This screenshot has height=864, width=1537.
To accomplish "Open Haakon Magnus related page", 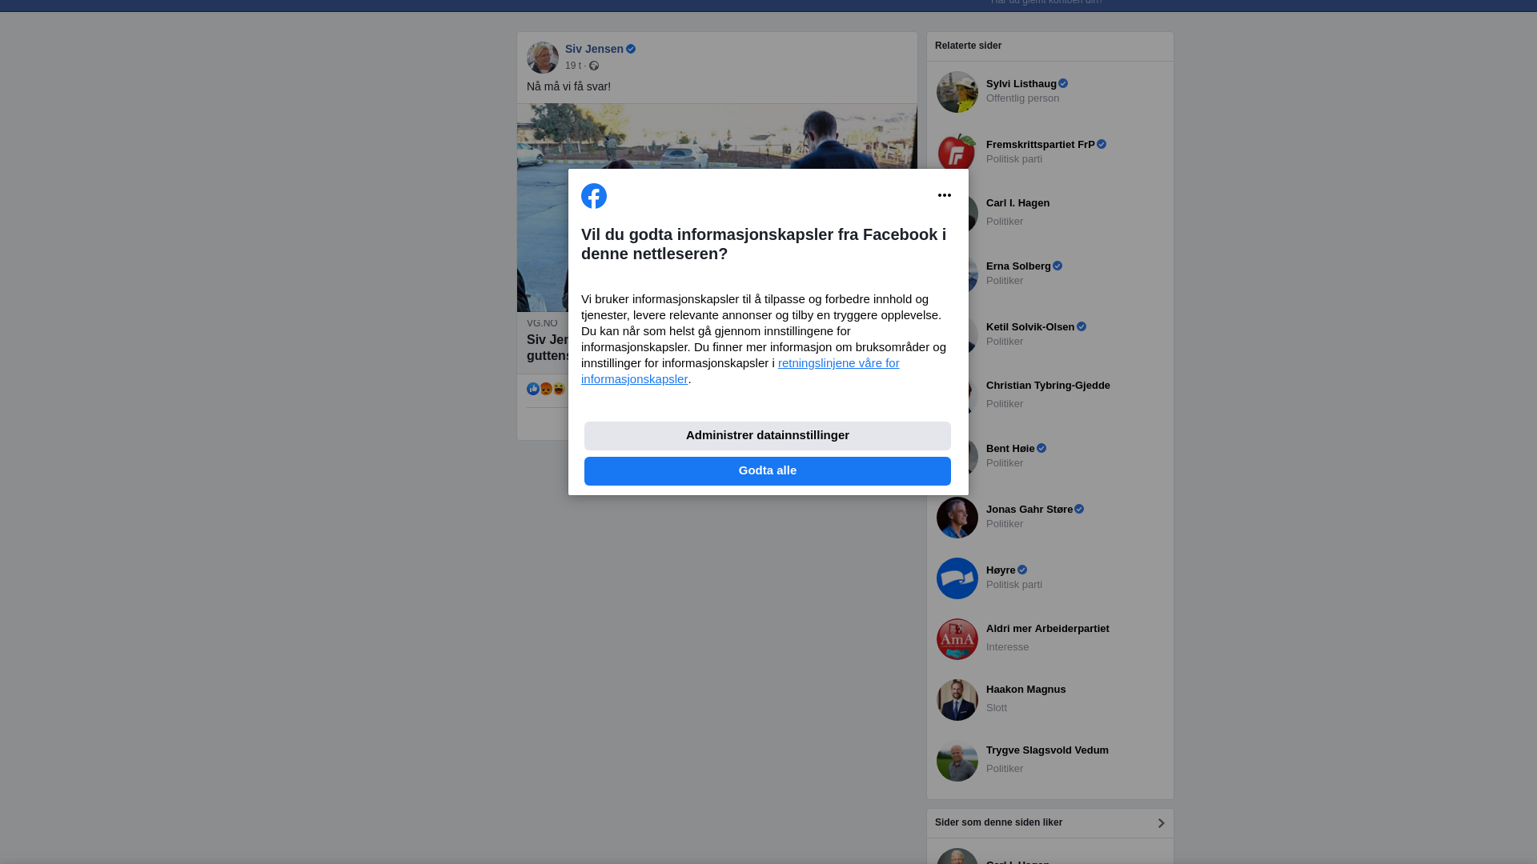I will coord(1026,690).
